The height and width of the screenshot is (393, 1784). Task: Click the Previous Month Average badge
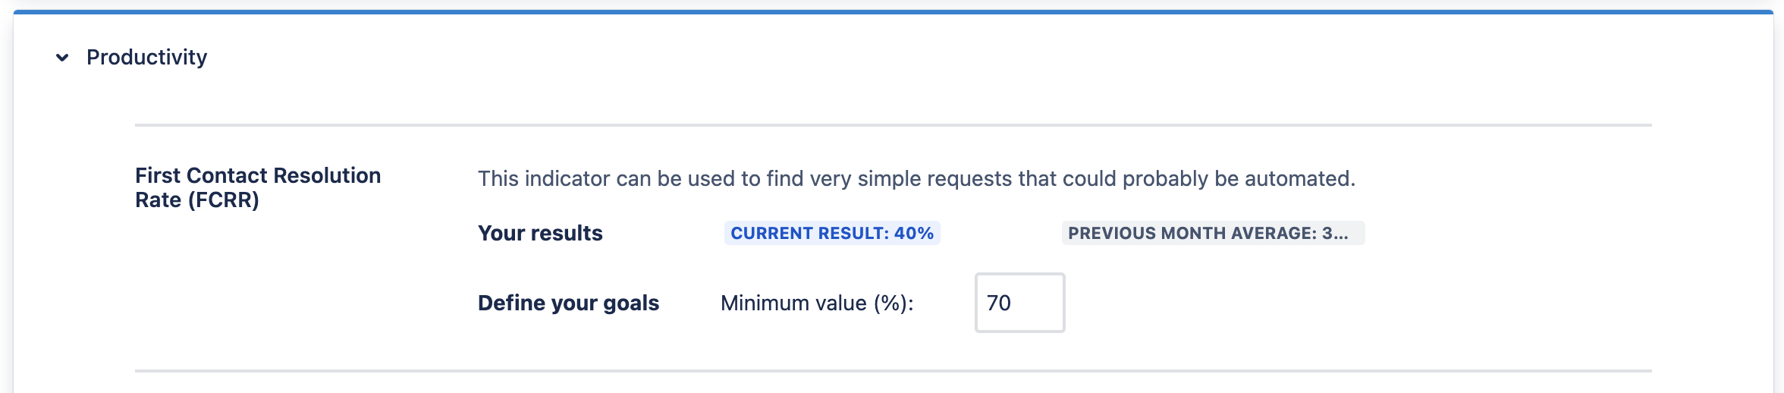[1212, 234]
